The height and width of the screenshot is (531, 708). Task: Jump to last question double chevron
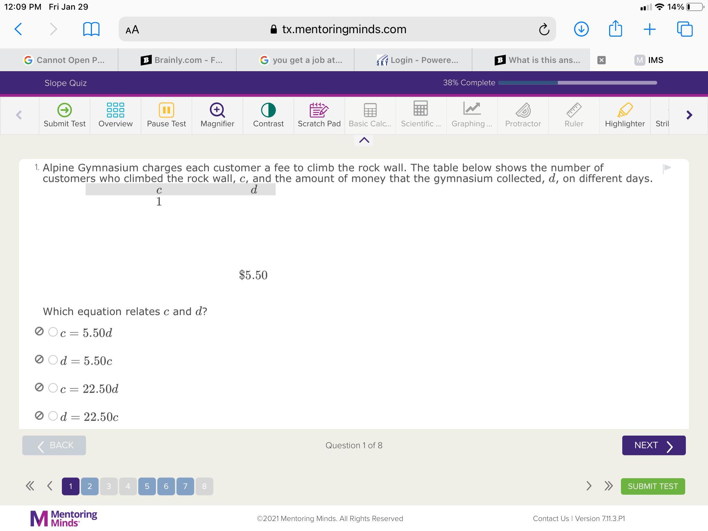tap(608, 486)
